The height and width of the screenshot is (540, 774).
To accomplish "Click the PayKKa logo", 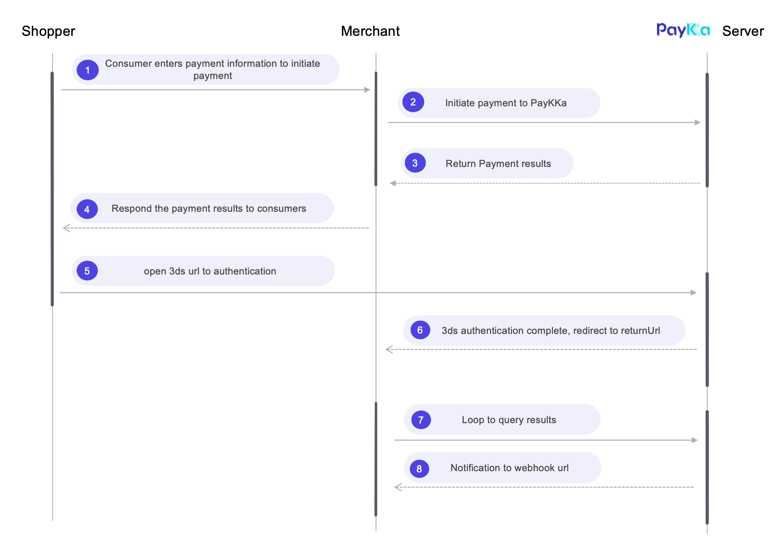I will [683, 30].
